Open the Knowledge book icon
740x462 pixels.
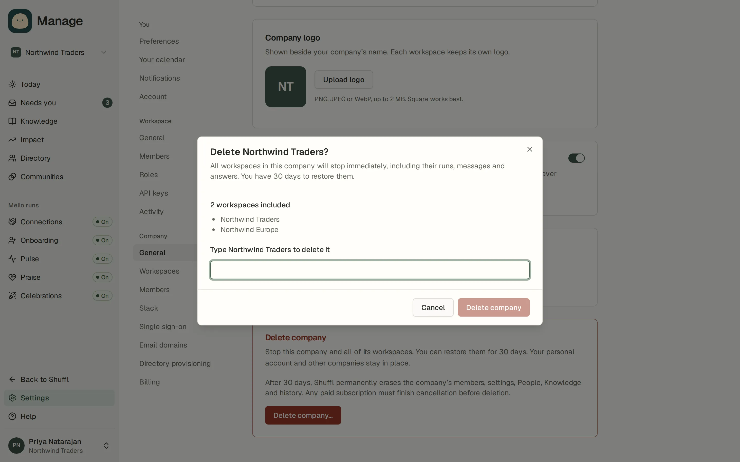pos(12,121)
